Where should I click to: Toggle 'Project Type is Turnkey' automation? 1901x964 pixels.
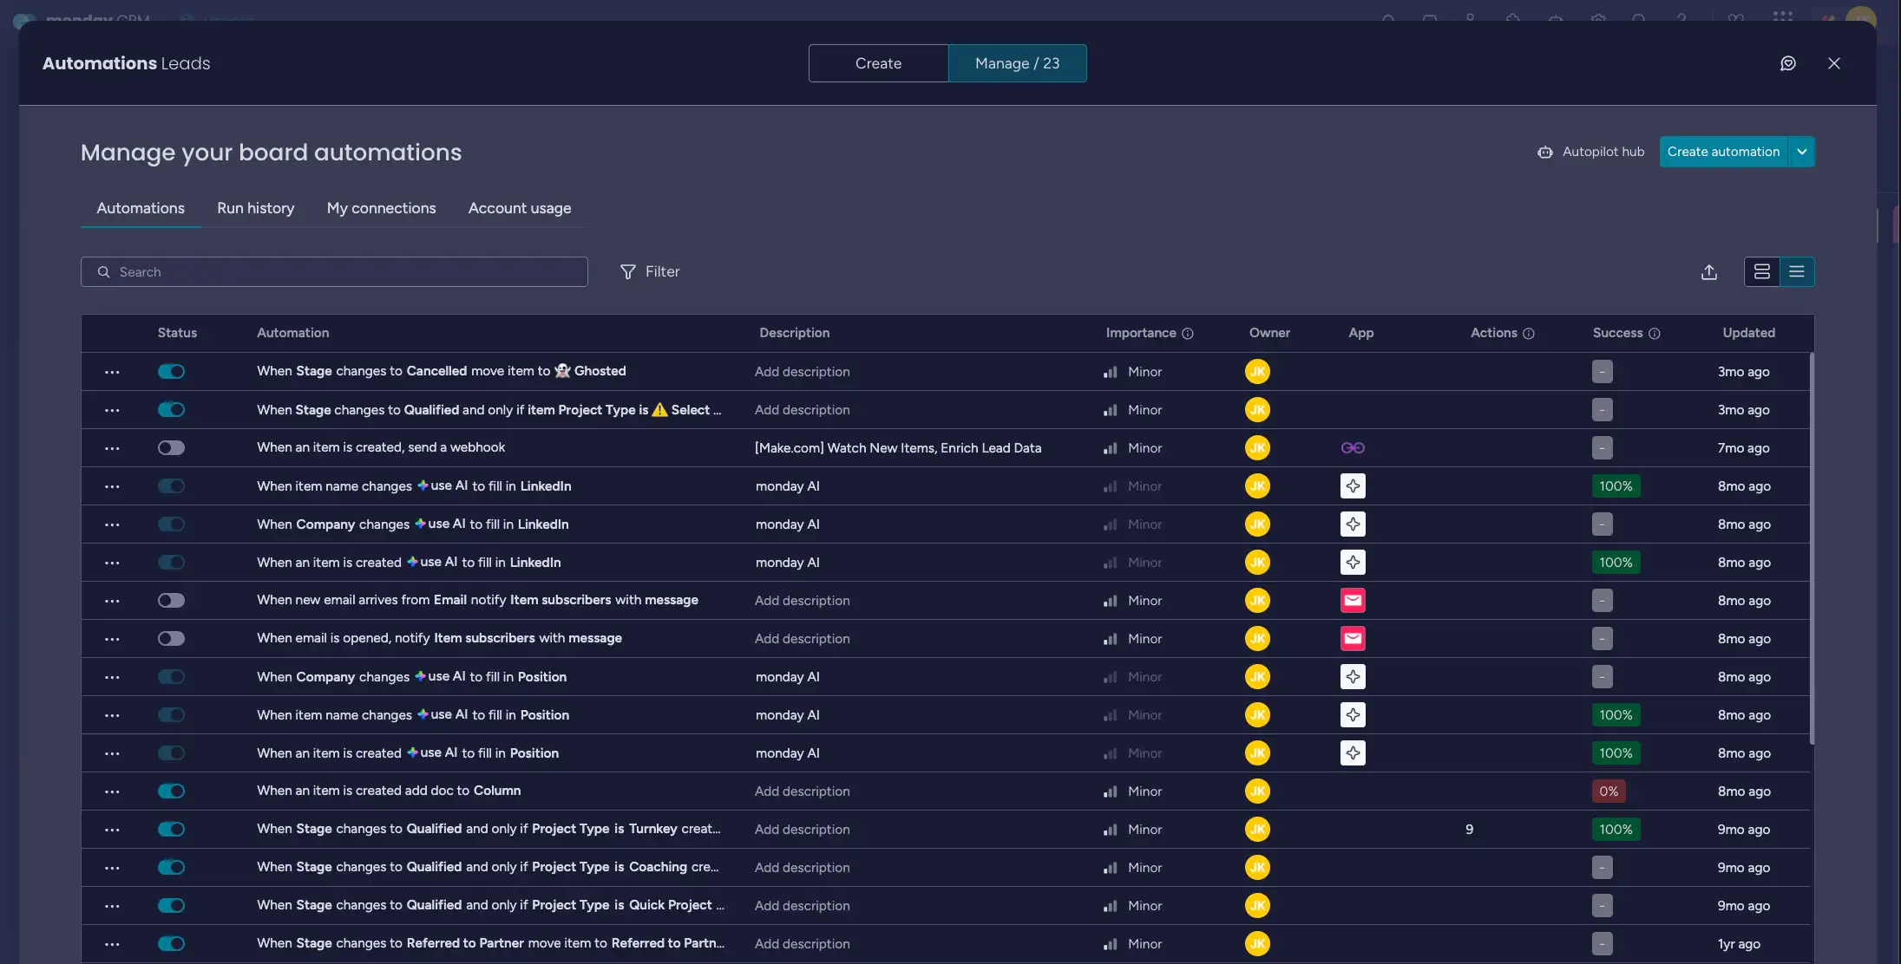coord(171,830)
